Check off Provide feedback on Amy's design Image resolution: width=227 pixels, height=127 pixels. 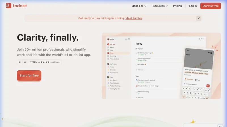tap(136, 86)
